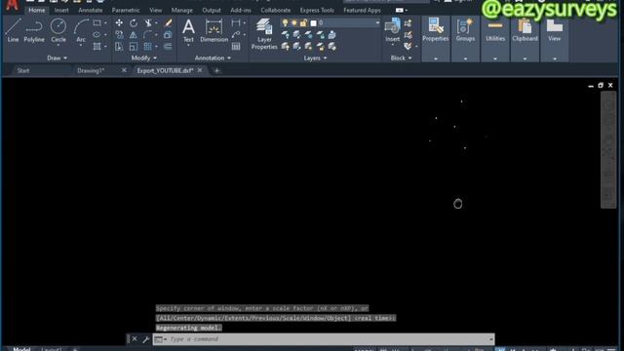Screen dimensions: 624x351
Task: Select the Line tool
Action: [x=13, y=30]
